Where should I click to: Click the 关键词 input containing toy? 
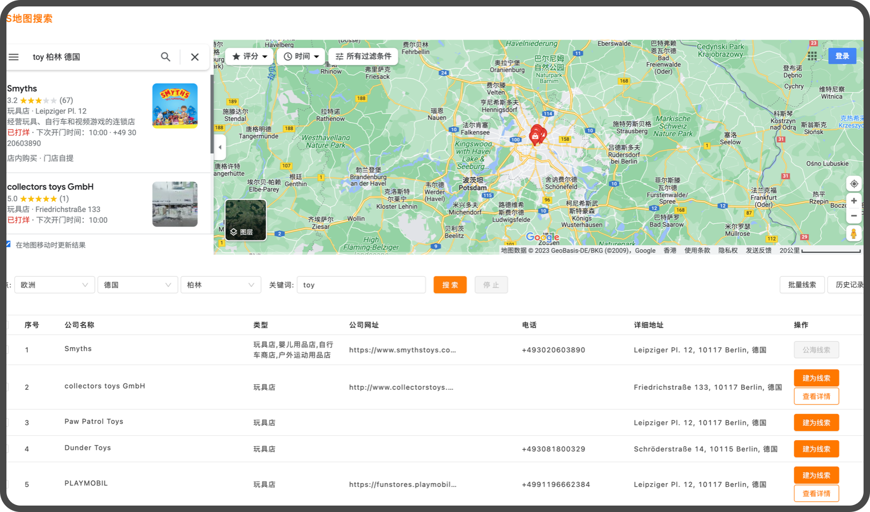tap(361, 285)
